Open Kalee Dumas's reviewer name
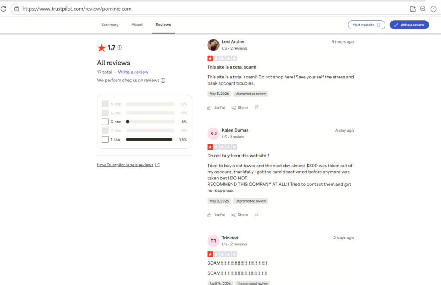The image size is (441, 285). point(235,130)
